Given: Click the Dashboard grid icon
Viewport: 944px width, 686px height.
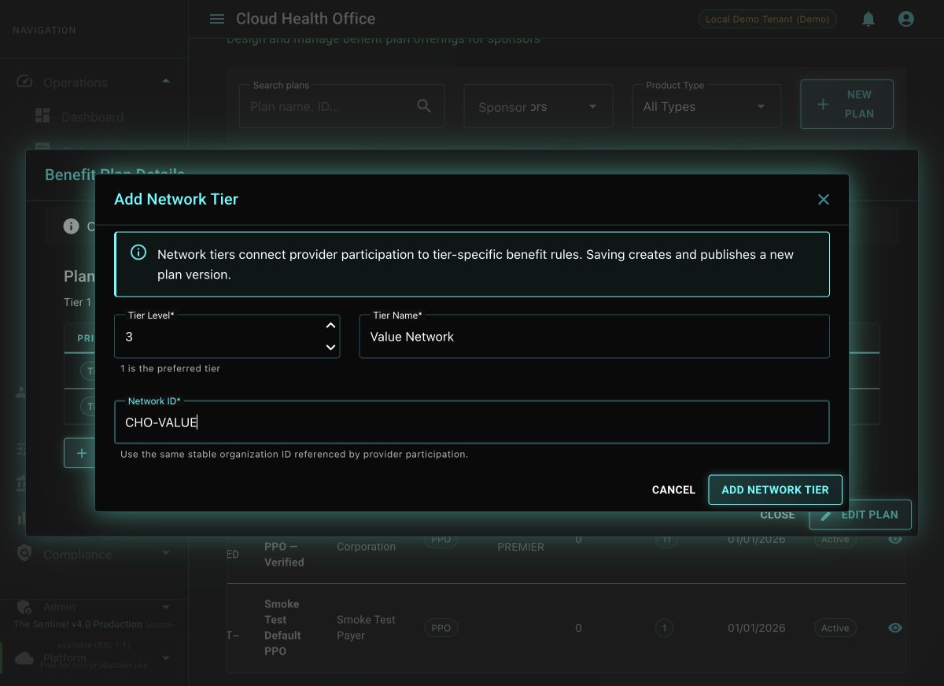Looking at the screenshot, I should pos(42,116).
